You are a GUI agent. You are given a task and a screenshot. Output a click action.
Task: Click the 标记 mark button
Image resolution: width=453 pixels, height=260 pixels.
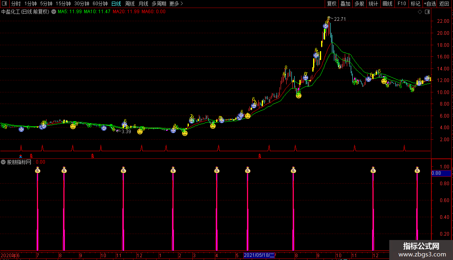coord(415,4)
